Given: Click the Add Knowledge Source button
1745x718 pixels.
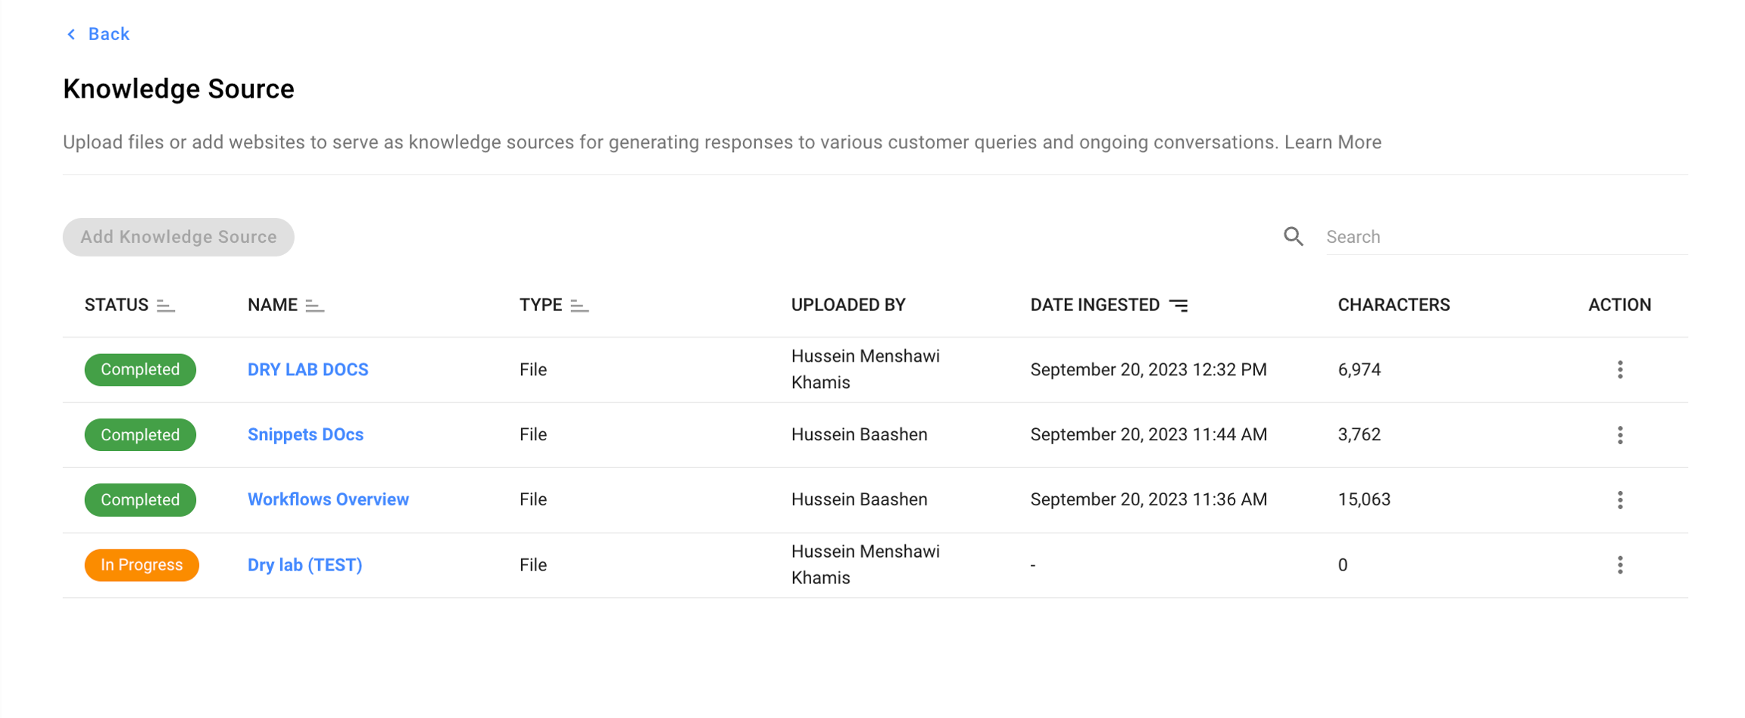Looking at the screenshot, I should tap(178, 236).
